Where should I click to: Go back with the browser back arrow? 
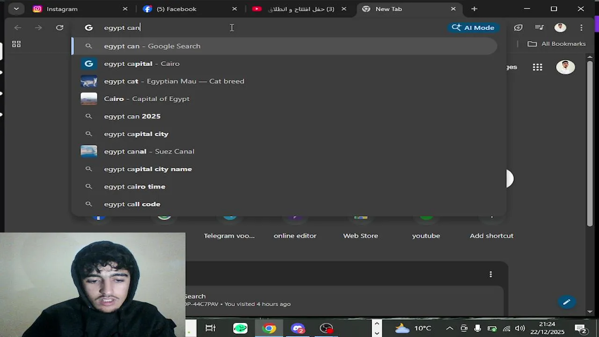[18, 28]
